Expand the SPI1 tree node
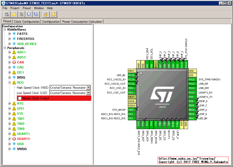The image size is (233, 167). pos(10,108)
